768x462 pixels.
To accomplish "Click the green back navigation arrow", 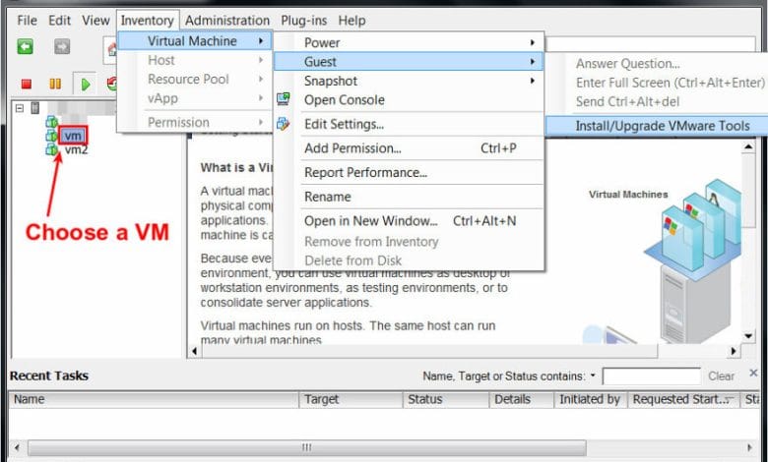I will [x=26, y=47].
